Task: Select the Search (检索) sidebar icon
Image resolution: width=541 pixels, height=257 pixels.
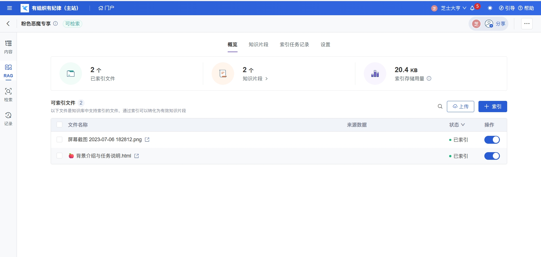Action: pos(8,95)
